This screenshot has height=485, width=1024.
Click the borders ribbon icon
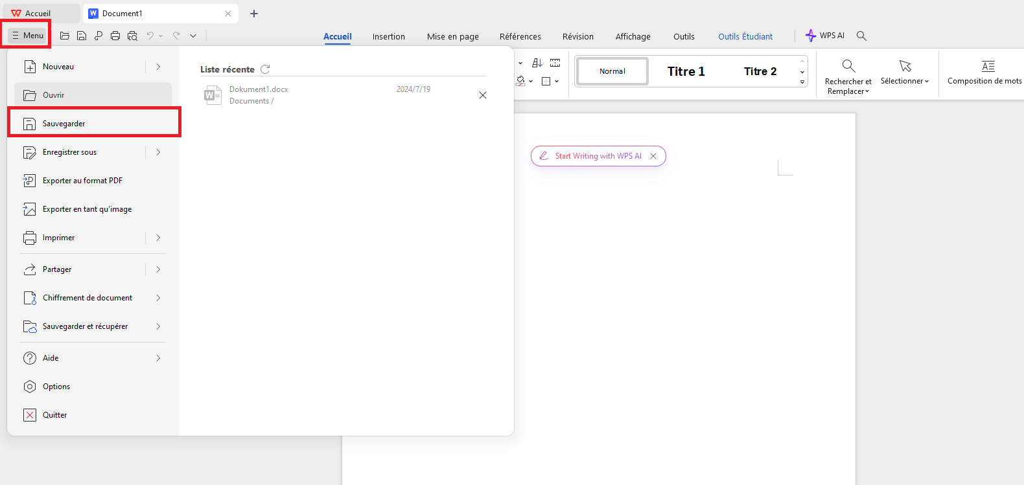point(546,82)
